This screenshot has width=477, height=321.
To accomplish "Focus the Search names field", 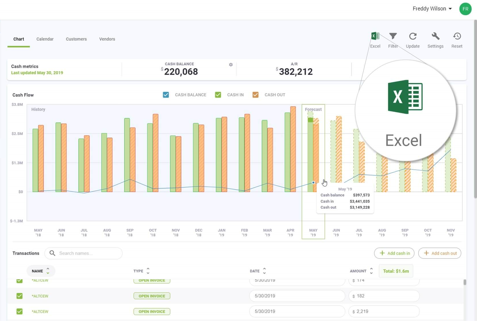I will coord(83,253).
